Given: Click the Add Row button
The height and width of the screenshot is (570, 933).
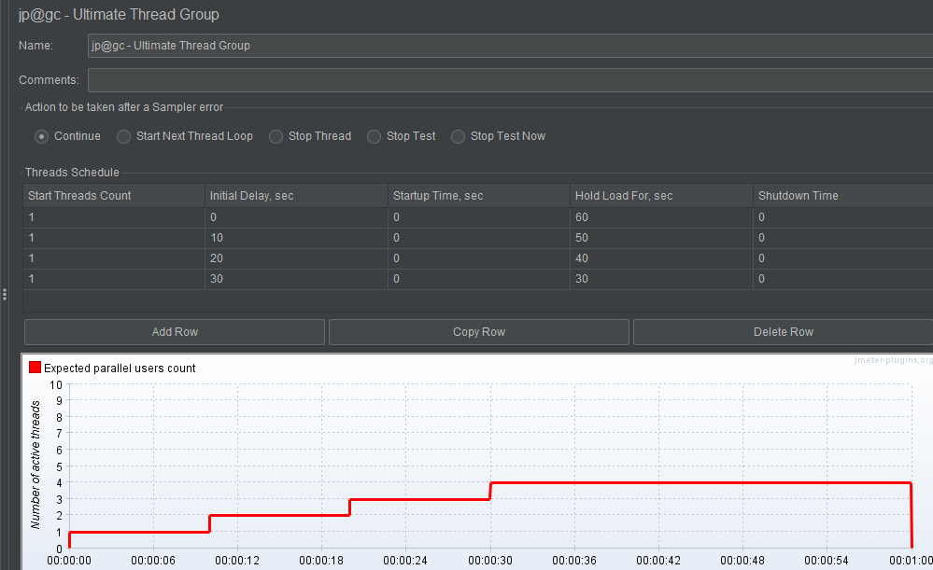Looking at the screenshot, I should click(175, 332).
